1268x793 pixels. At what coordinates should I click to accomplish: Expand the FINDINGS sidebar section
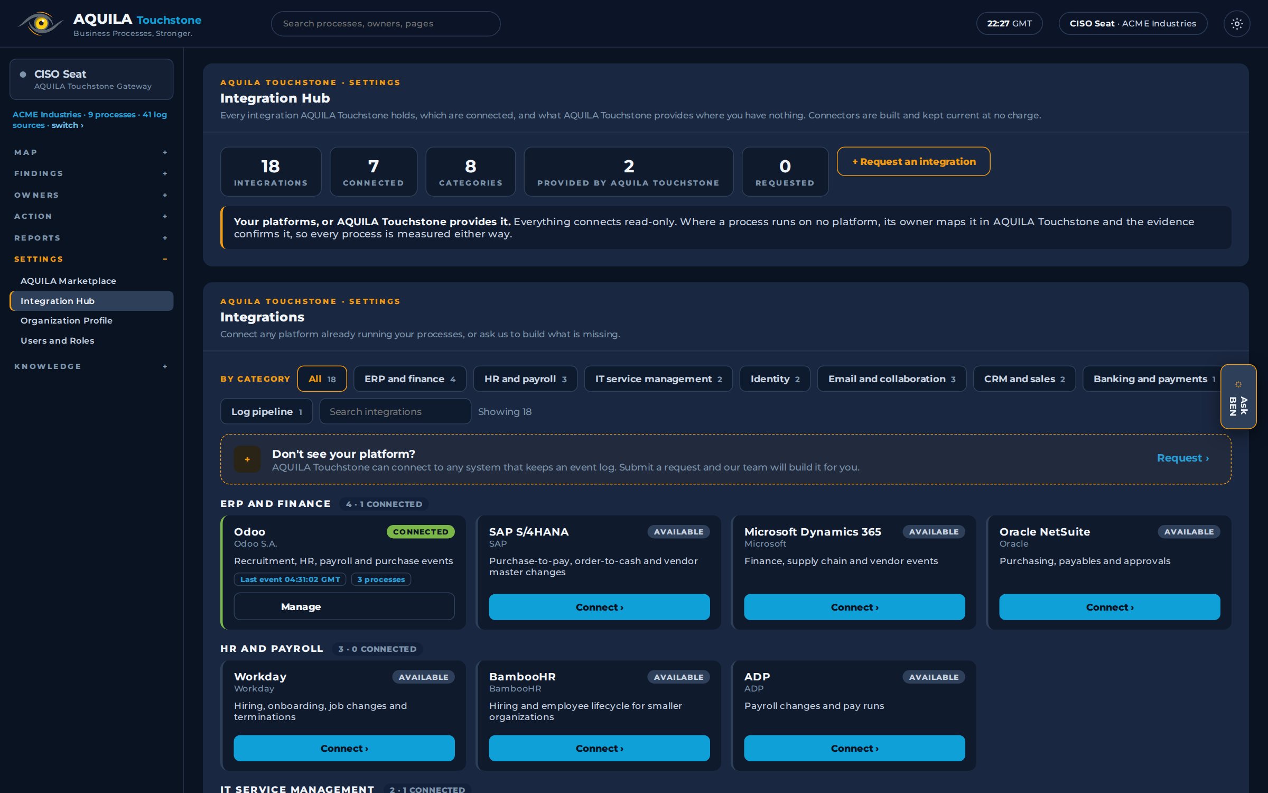coord(91,173)
